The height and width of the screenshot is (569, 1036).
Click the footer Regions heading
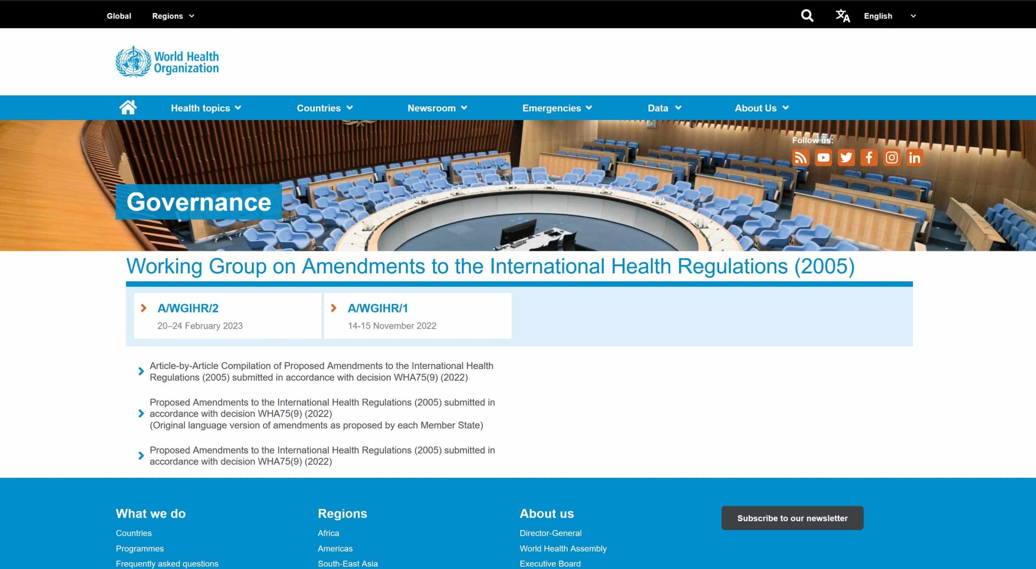pos(342,514)
